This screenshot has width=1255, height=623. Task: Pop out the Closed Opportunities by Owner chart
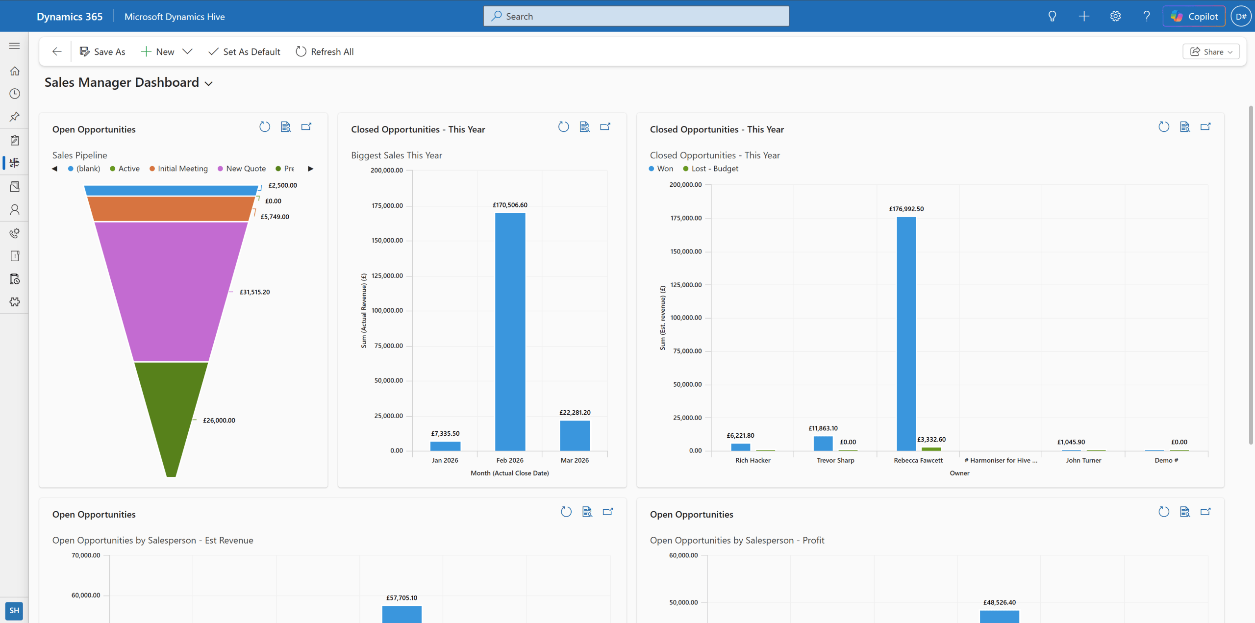coord(1206,126)
